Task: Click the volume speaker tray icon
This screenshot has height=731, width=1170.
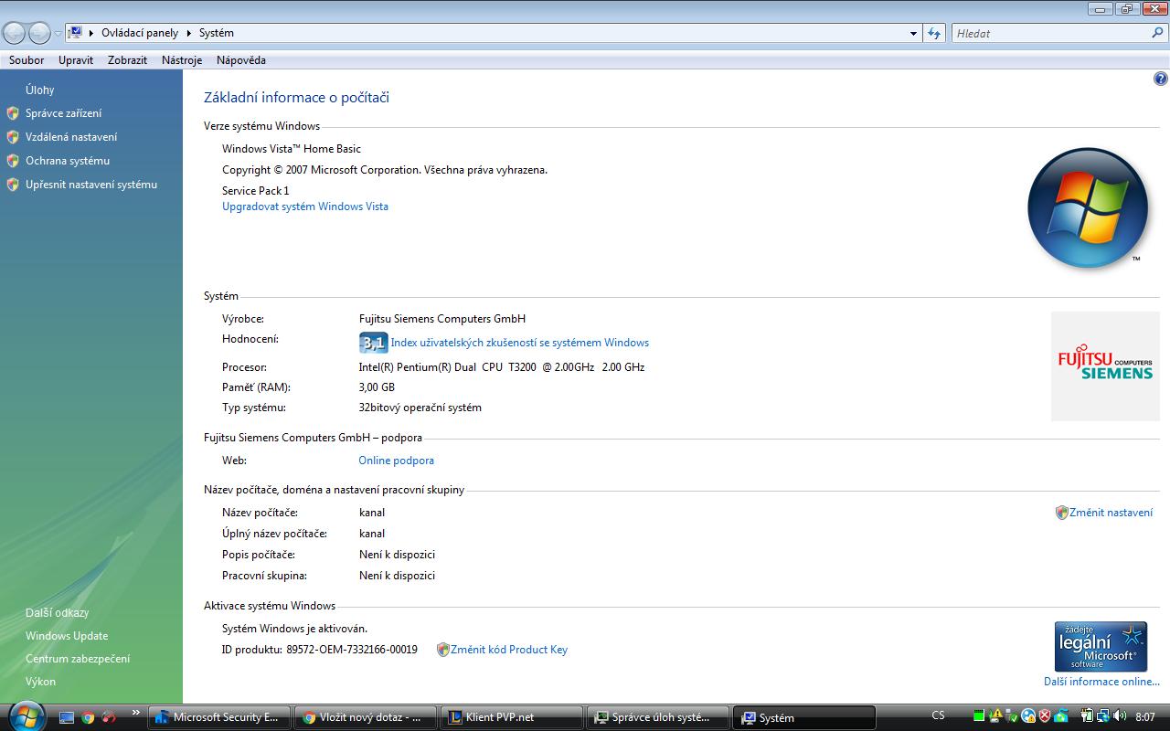Action: pyautogui.click(x=1120, y=716)
